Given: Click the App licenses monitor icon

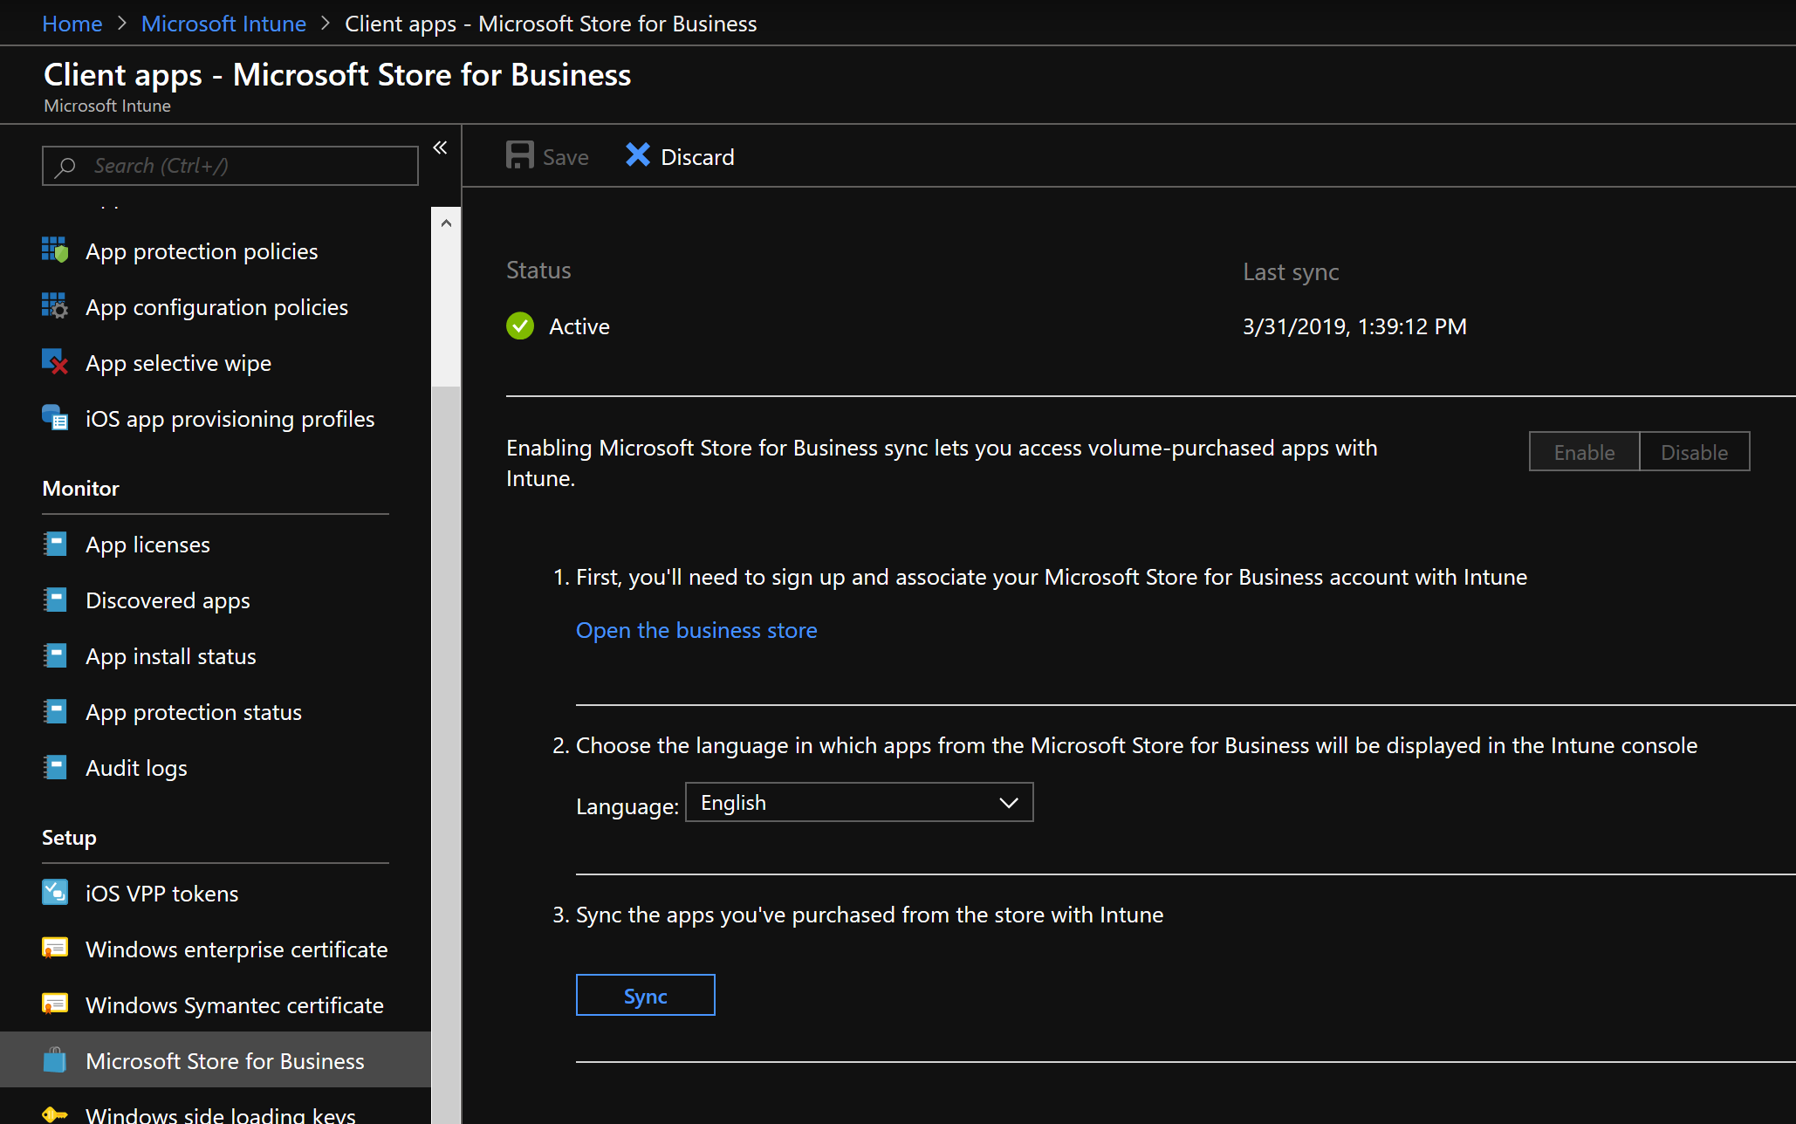Looking at the screenshot, I should [x=54, y=544].
